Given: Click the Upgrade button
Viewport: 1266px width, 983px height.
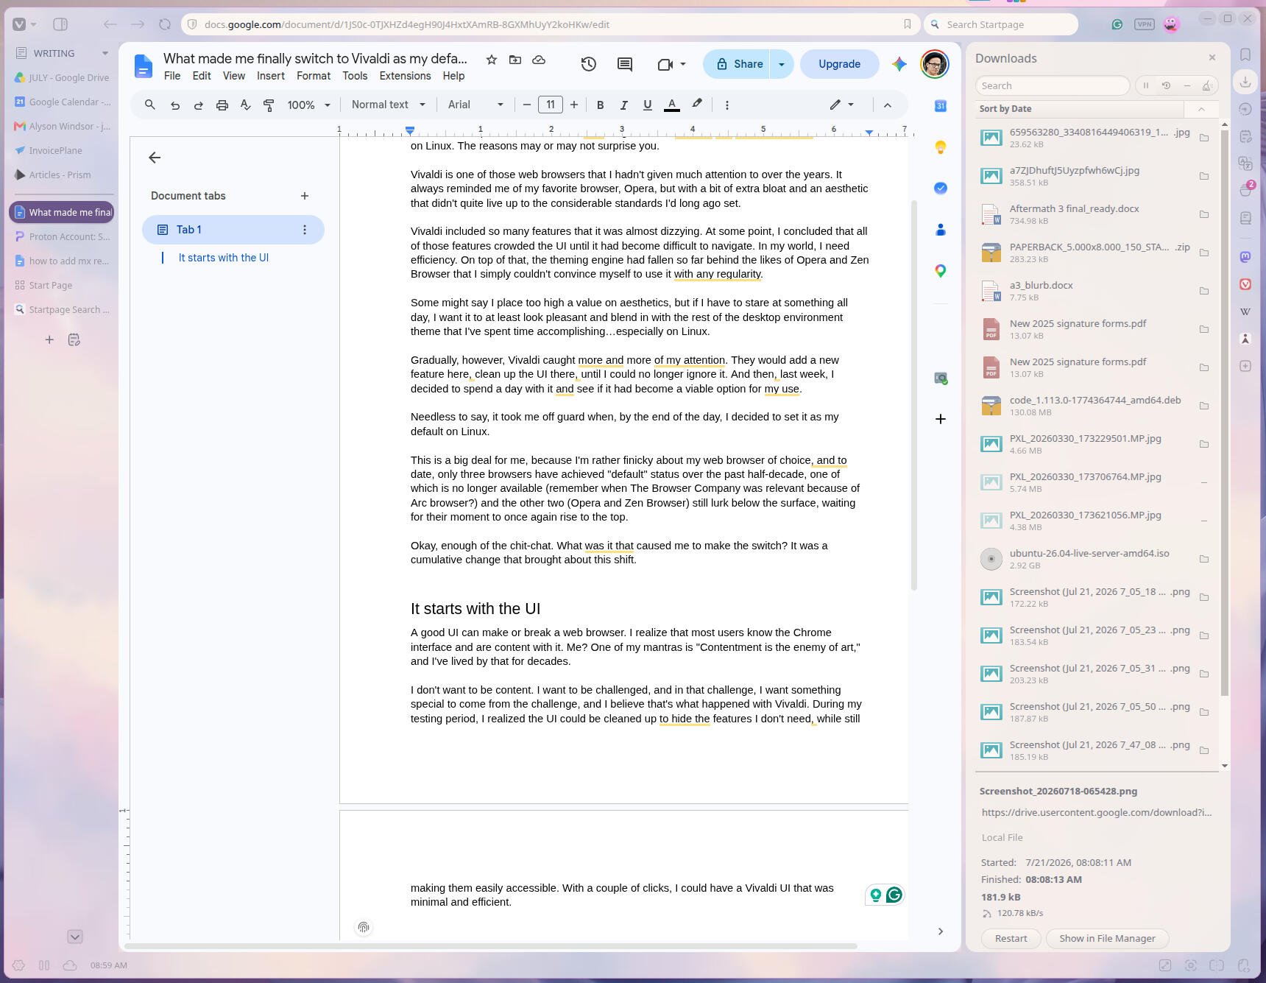Looking at the screenshot, I should (839, 64).
